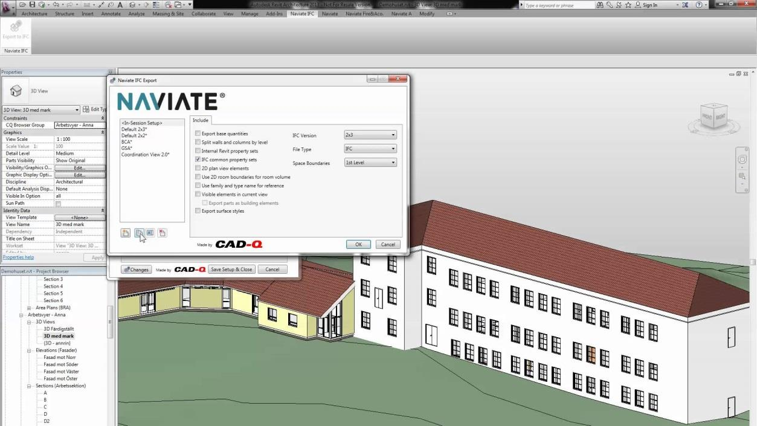Toggle Sun Path checkbox in Properties
This screenshot has height=426, width=757.
tap(59, 204)
